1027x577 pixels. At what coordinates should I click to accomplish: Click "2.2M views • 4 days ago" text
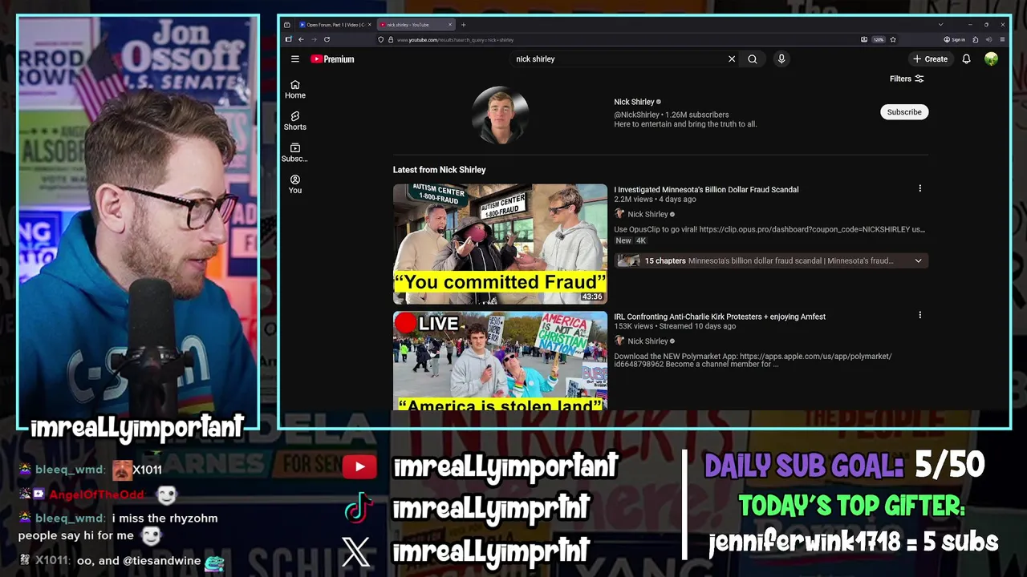[x=655, y=199]
